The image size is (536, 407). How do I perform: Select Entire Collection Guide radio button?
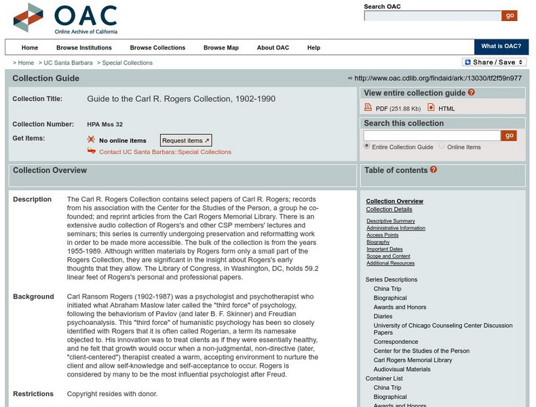367,146
